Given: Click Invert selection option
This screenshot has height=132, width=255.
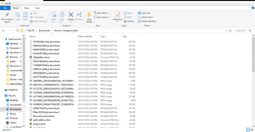Looking at the screenshot, I should click(147, 21).
